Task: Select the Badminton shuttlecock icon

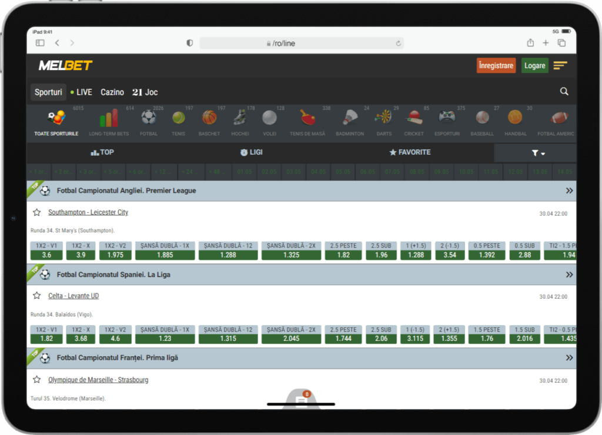Action: tap(350, 118)
